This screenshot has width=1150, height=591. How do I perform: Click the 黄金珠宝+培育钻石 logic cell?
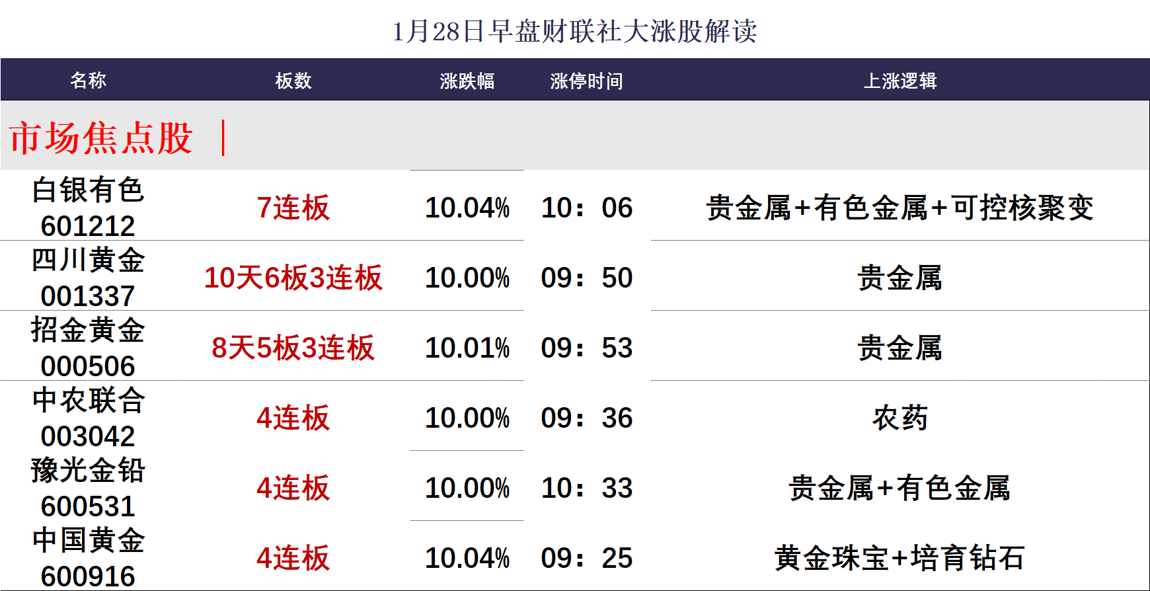click(900, 558)
